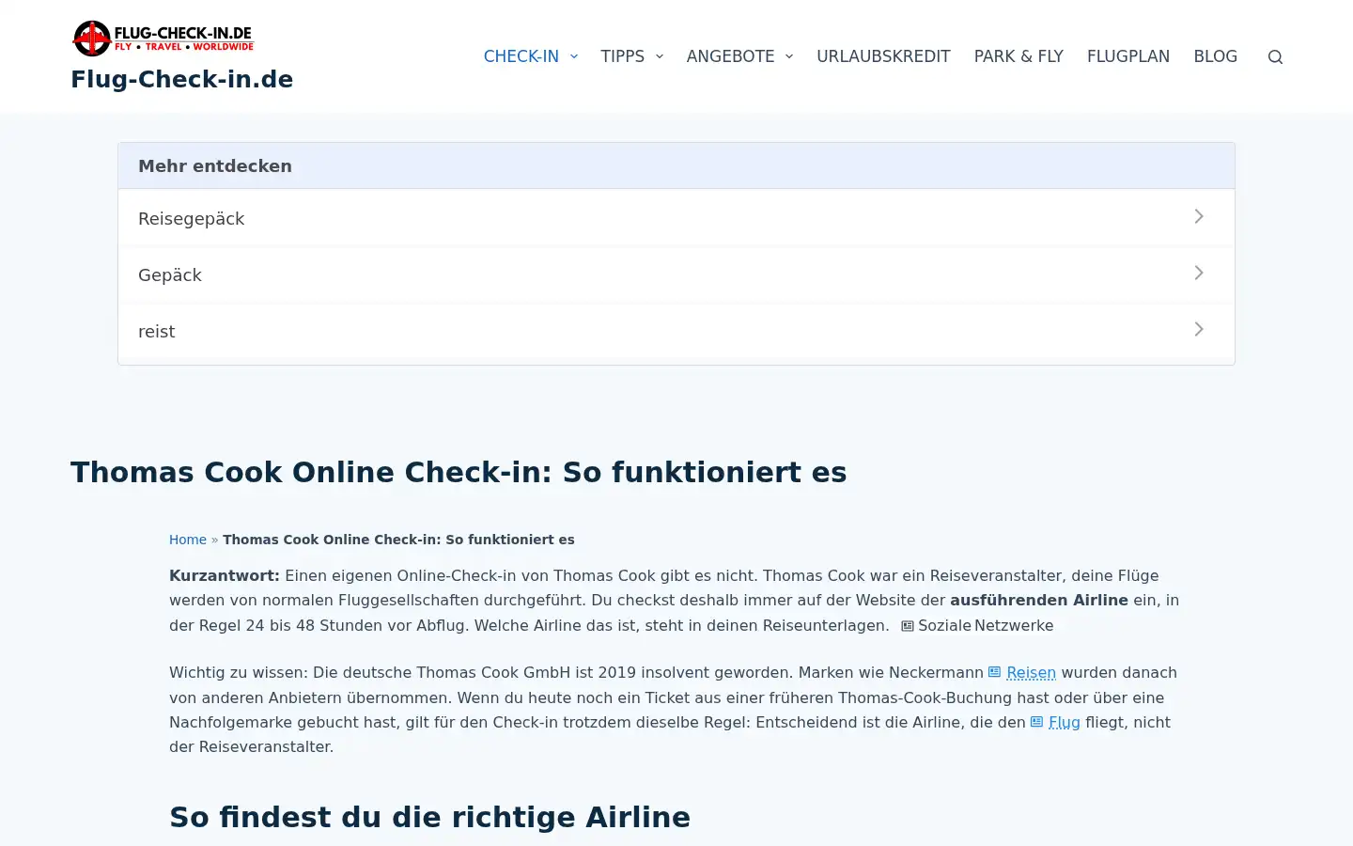The height and width of the screenshot is (846, 1353).
Task: Click the Flug-Check-in.de logo image
Action: [x=163, y=39]
